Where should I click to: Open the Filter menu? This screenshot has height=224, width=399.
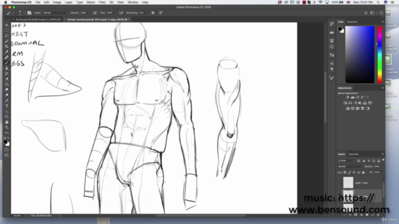tap(102, 2)
